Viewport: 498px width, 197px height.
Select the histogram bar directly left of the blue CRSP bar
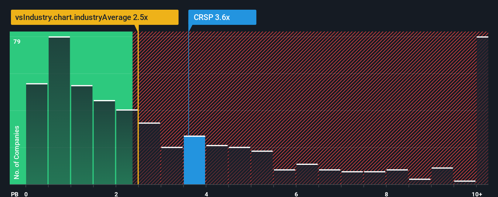(172, 165)
